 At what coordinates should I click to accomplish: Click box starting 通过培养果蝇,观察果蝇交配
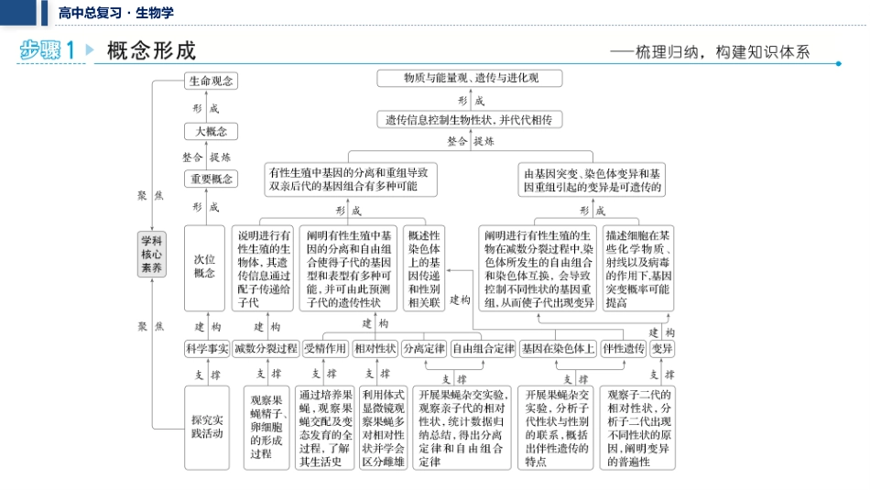click(325, 428)
